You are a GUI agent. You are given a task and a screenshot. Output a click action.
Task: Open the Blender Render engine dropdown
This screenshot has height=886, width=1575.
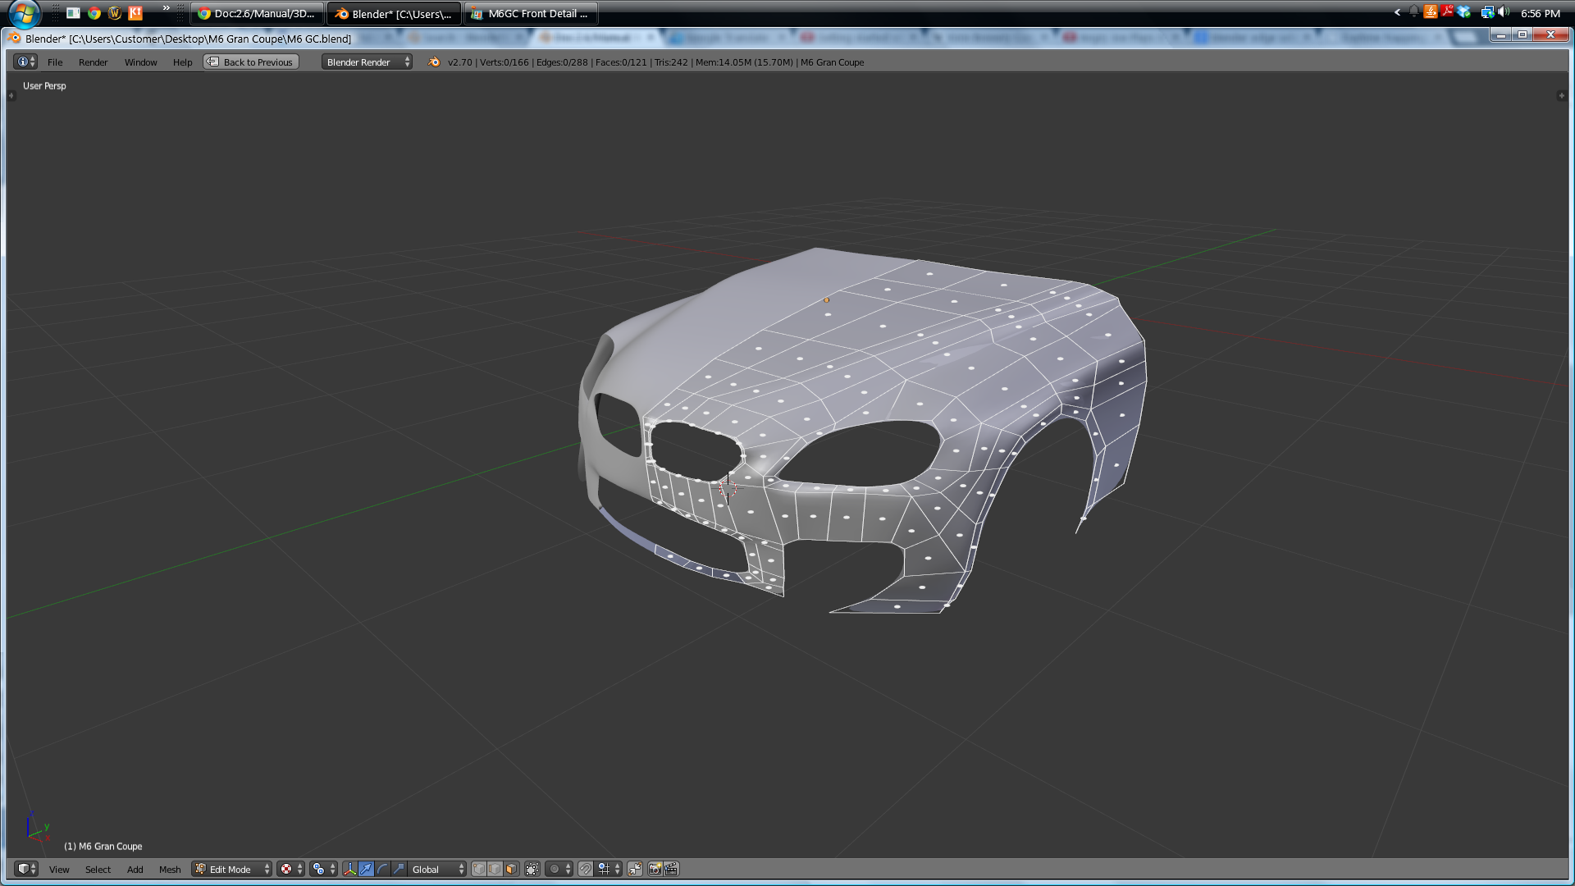point(367,62)
